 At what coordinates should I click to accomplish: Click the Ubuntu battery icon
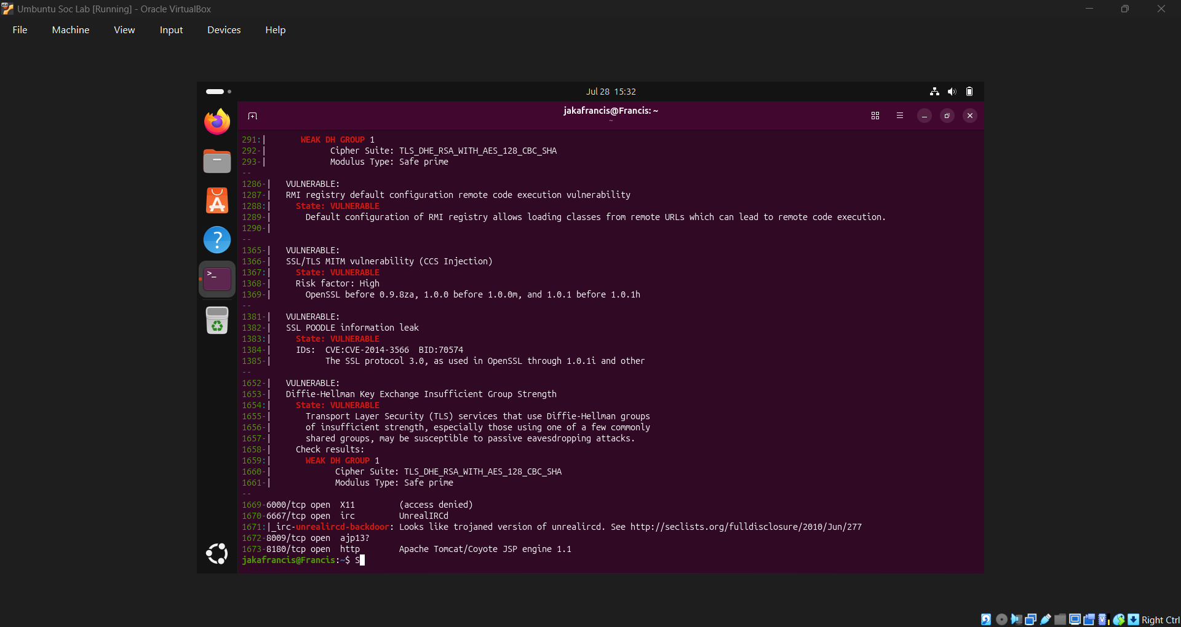(x=969, y=92)
